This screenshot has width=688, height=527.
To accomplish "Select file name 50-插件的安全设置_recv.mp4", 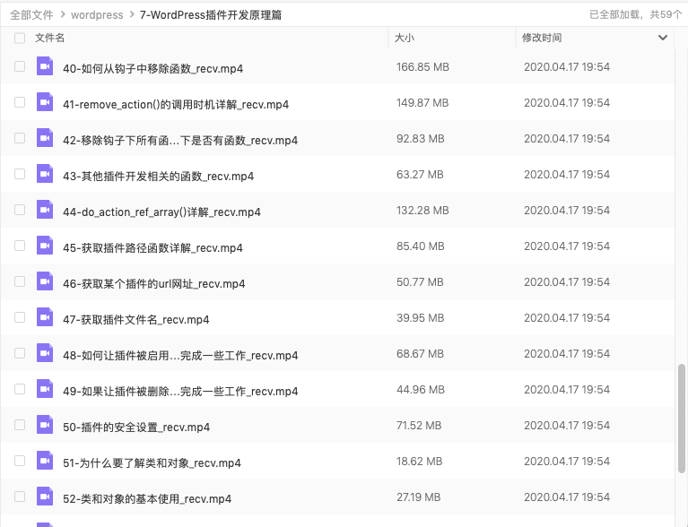I will click(x=136, y=427).
